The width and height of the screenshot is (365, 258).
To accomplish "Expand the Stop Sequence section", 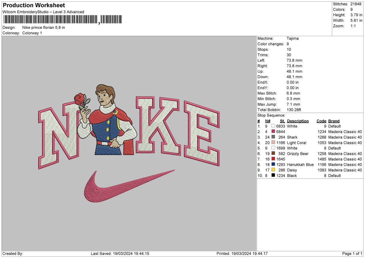I will point(271,115).
